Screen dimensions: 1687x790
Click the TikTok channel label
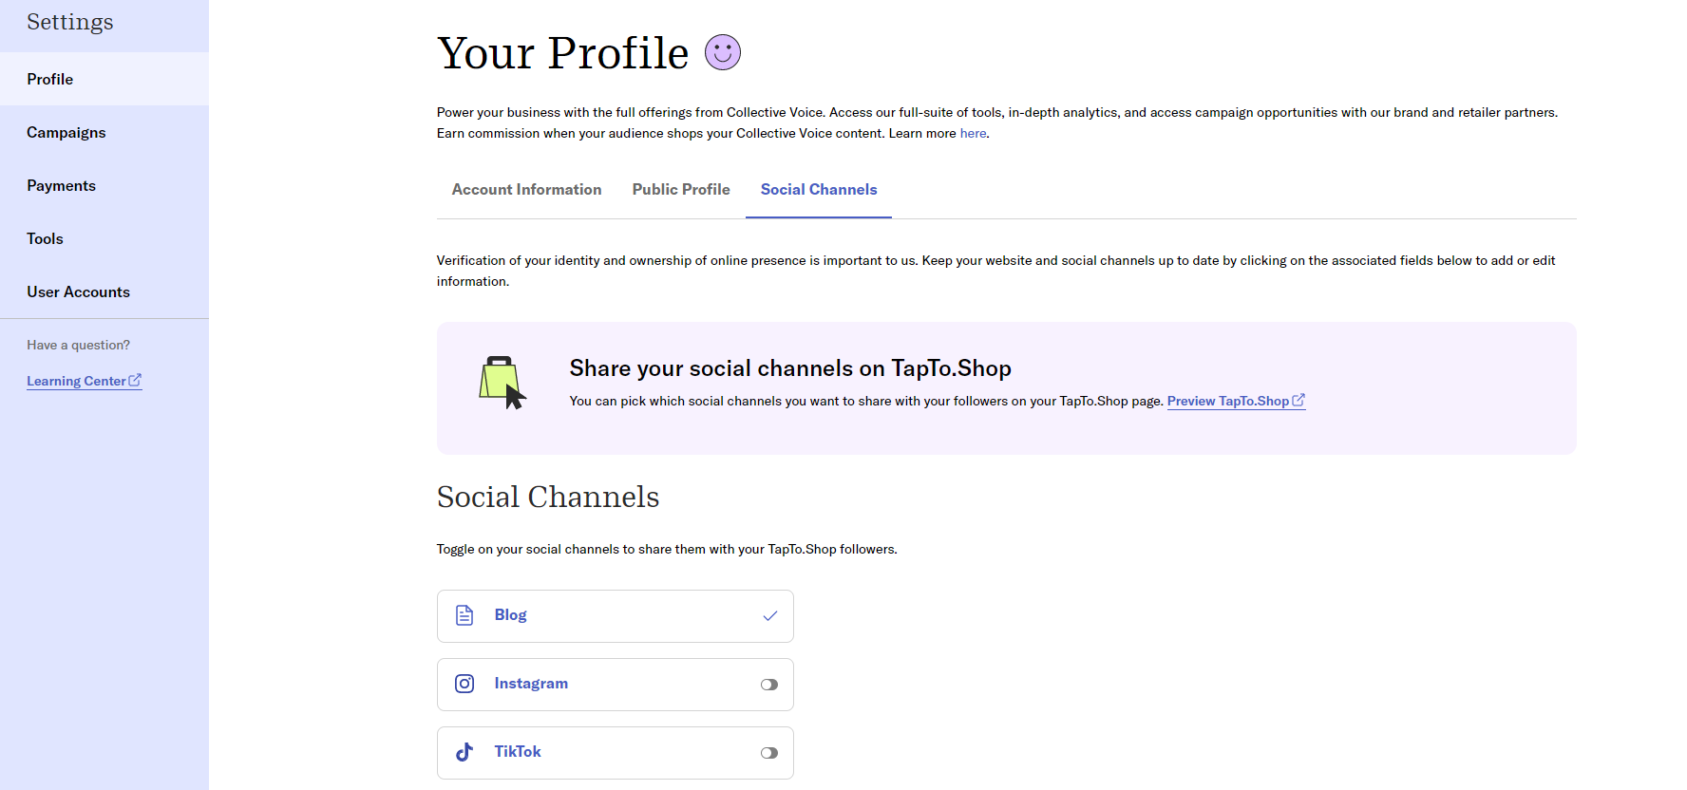click(518, 752)
